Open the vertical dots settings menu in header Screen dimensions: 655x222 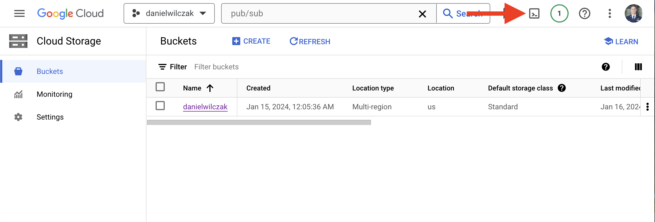[610, 13]
